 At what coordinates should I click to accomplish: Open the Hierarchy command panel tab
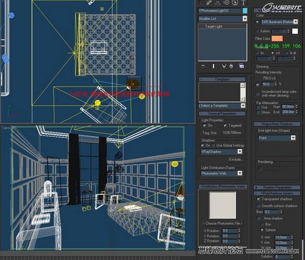(x=218, y=2)
